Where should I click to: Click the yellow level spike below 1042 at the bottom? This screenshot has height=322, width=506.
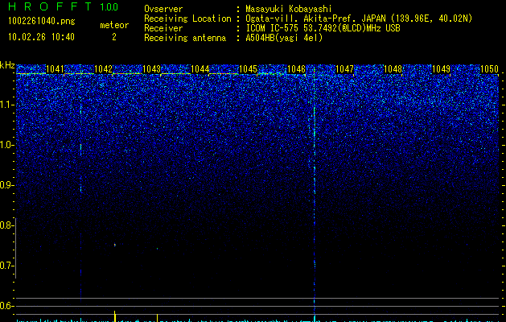tap(114, 316)
